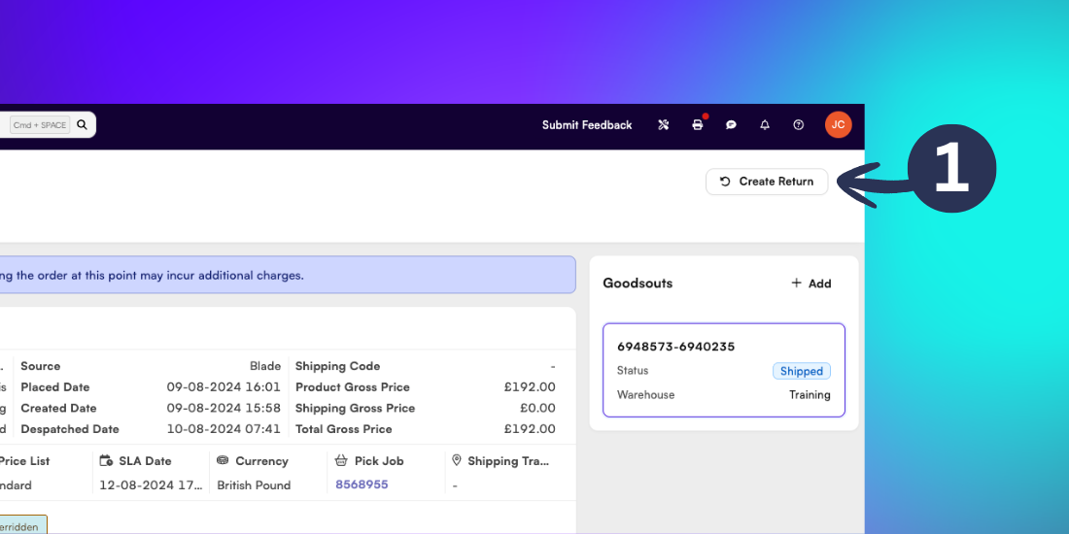Click the Pick Job basket icon

[x=341, y=461]
